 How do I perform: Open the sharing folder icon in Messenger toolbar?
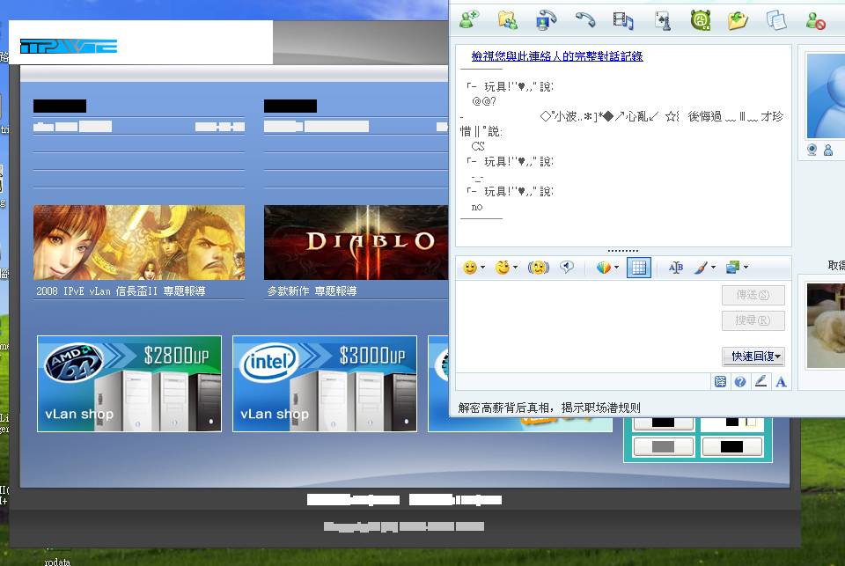click(x=508, y=20)
